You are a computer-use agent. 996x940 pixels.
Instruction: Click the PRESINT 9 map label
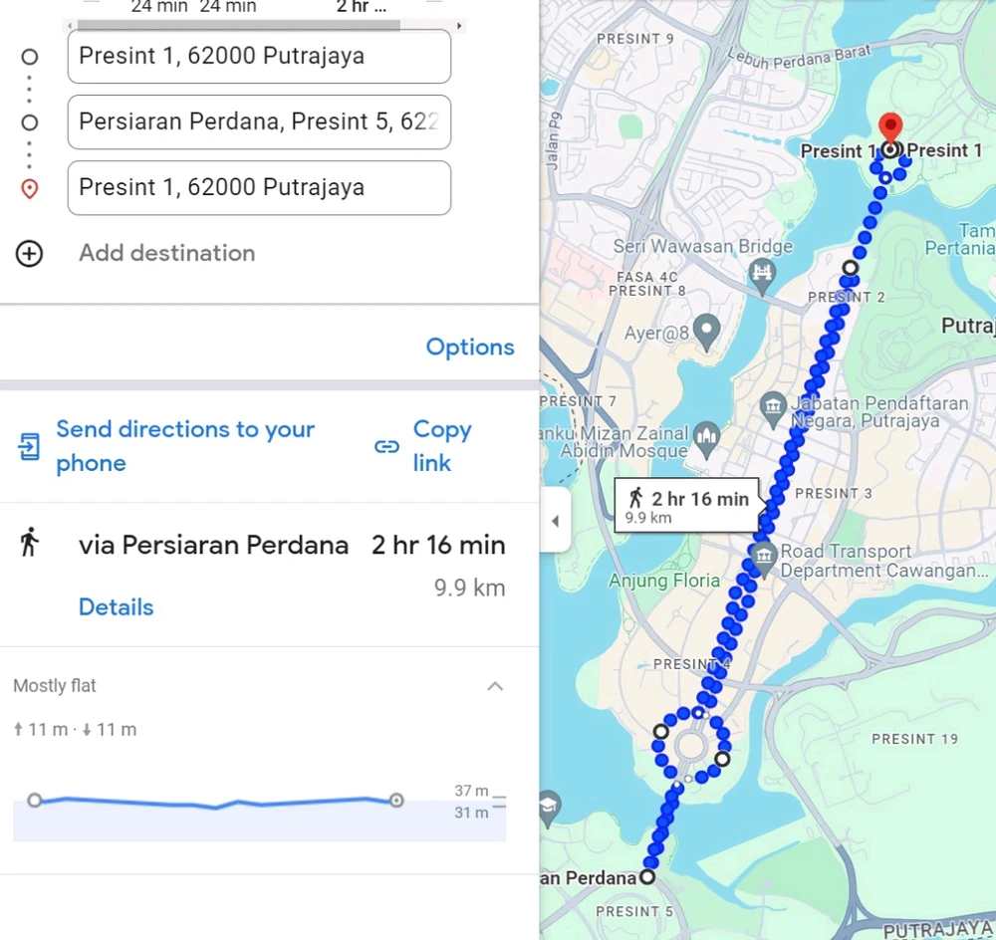coord(635,39)
